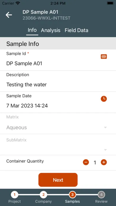Screen dimensions: 116x206
Task: Open the Matrix dropdown arrow
Action: [x=105, y=128]
